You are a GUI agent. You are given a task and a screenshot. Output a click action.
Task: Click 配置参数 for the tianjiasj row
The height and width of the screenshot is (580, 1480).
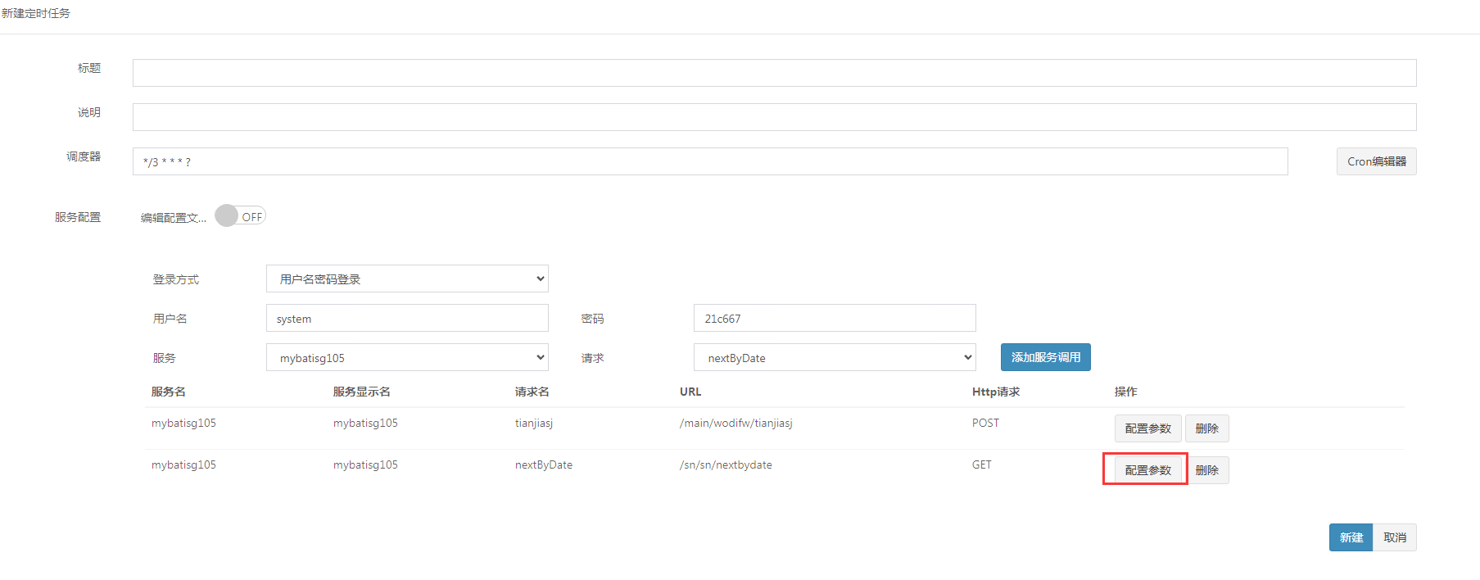click(x=1147, y=428)
